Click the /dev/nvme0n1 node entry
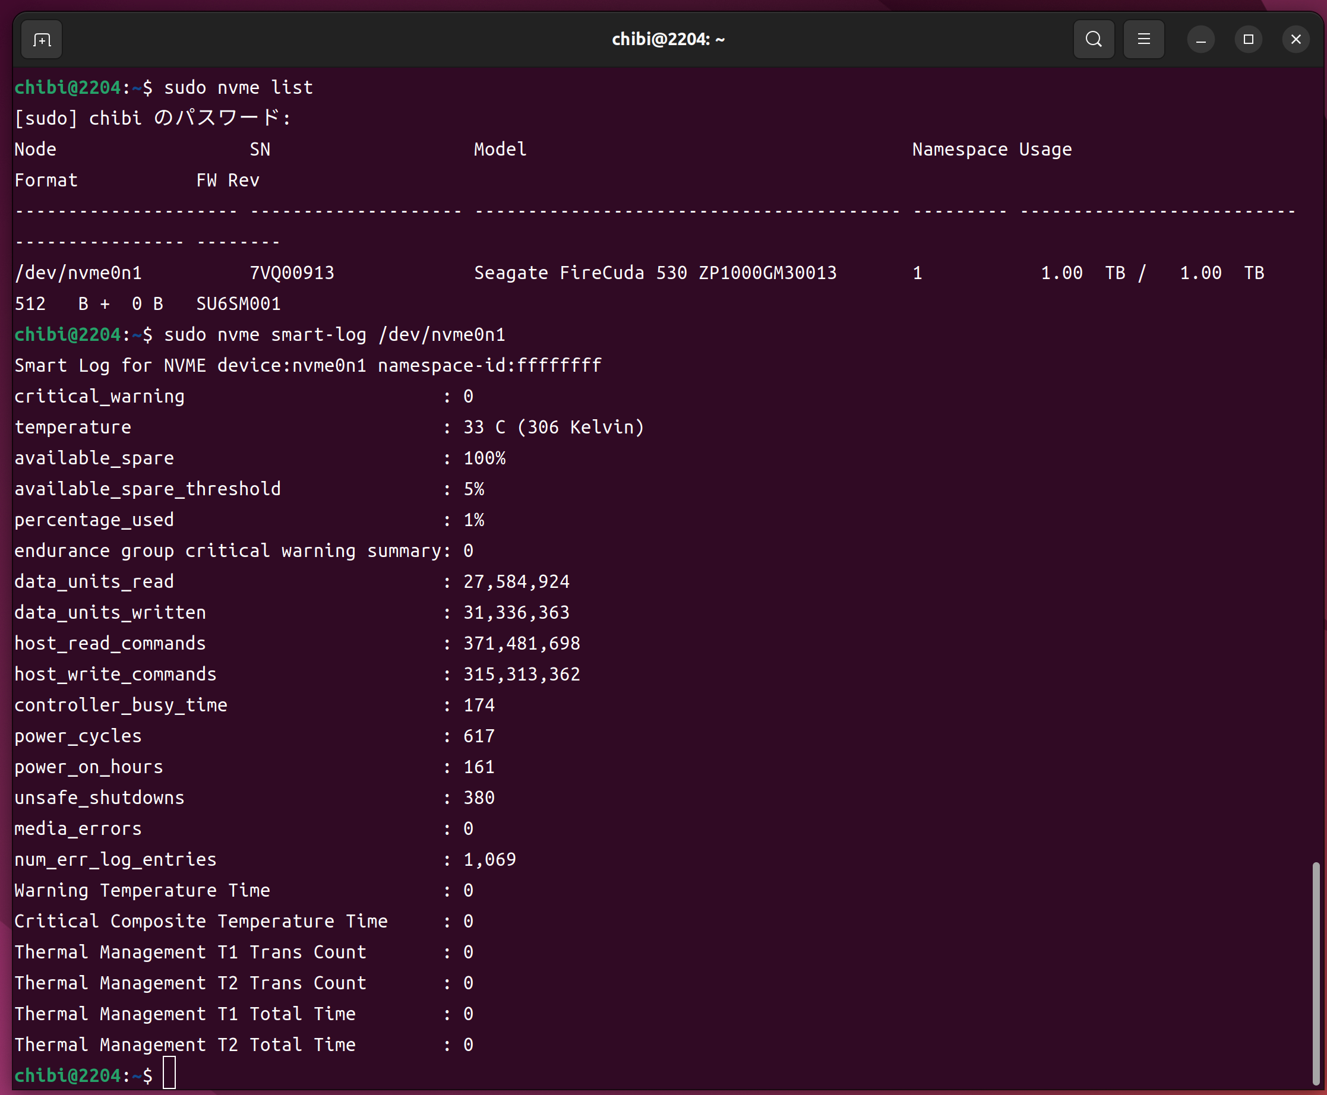The height and width of the screenshot is (1095, 1327). click(78, 273)
